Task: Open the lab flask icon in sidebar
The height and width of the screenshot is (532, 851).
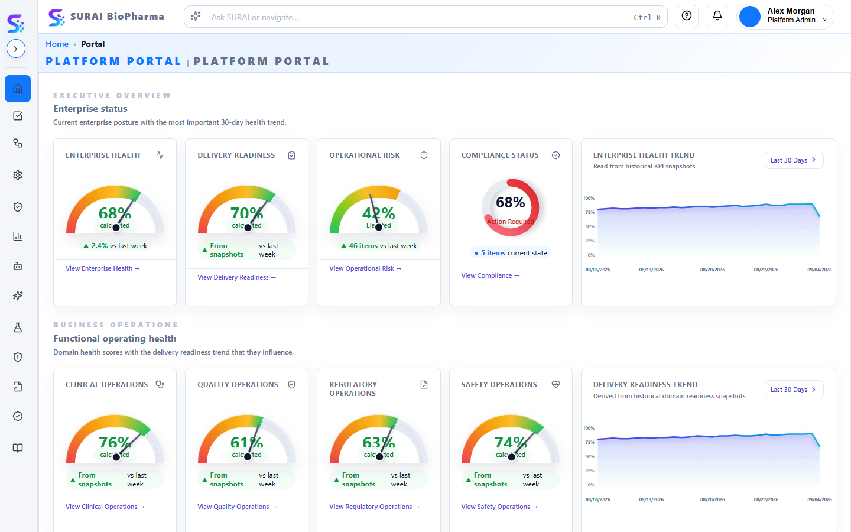Action: pos(18,327)
